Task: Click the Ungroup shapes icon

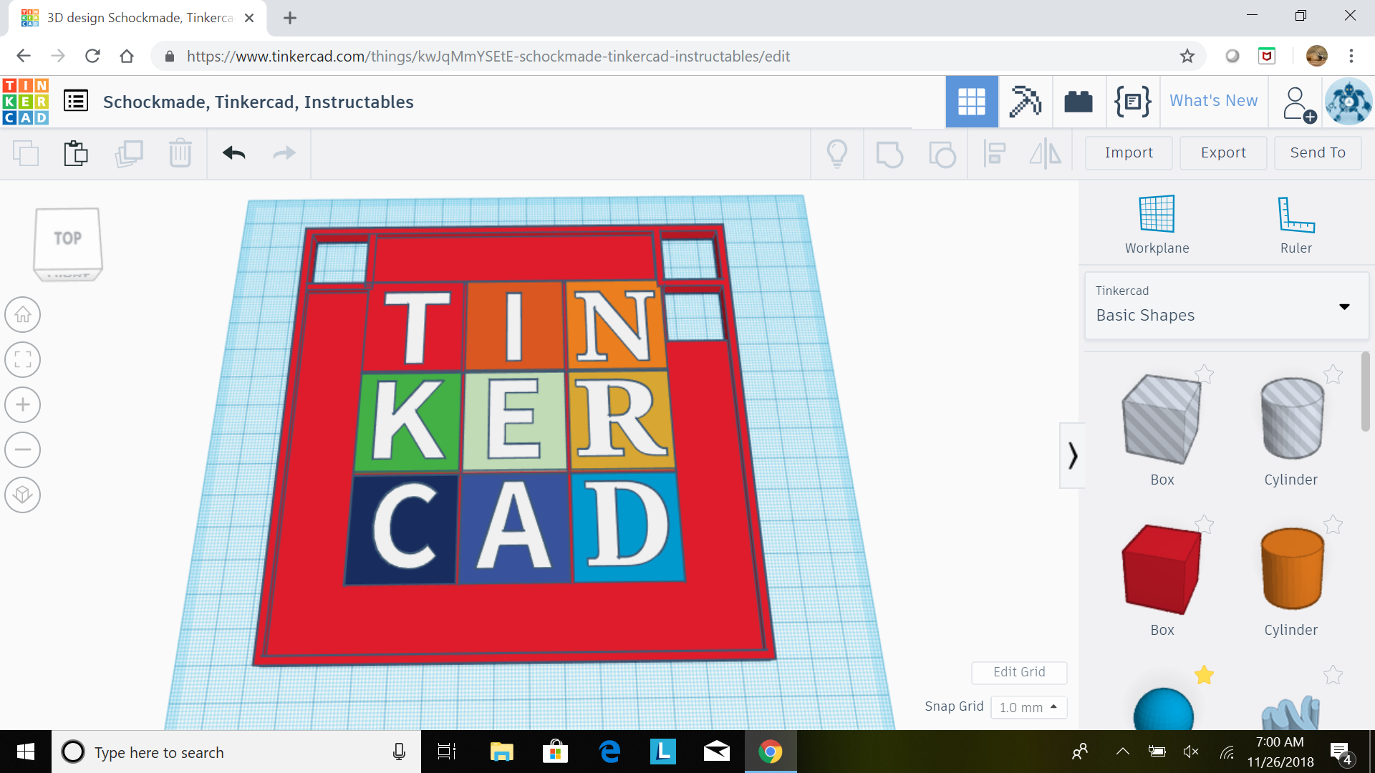Action: (x=942, y=153)
